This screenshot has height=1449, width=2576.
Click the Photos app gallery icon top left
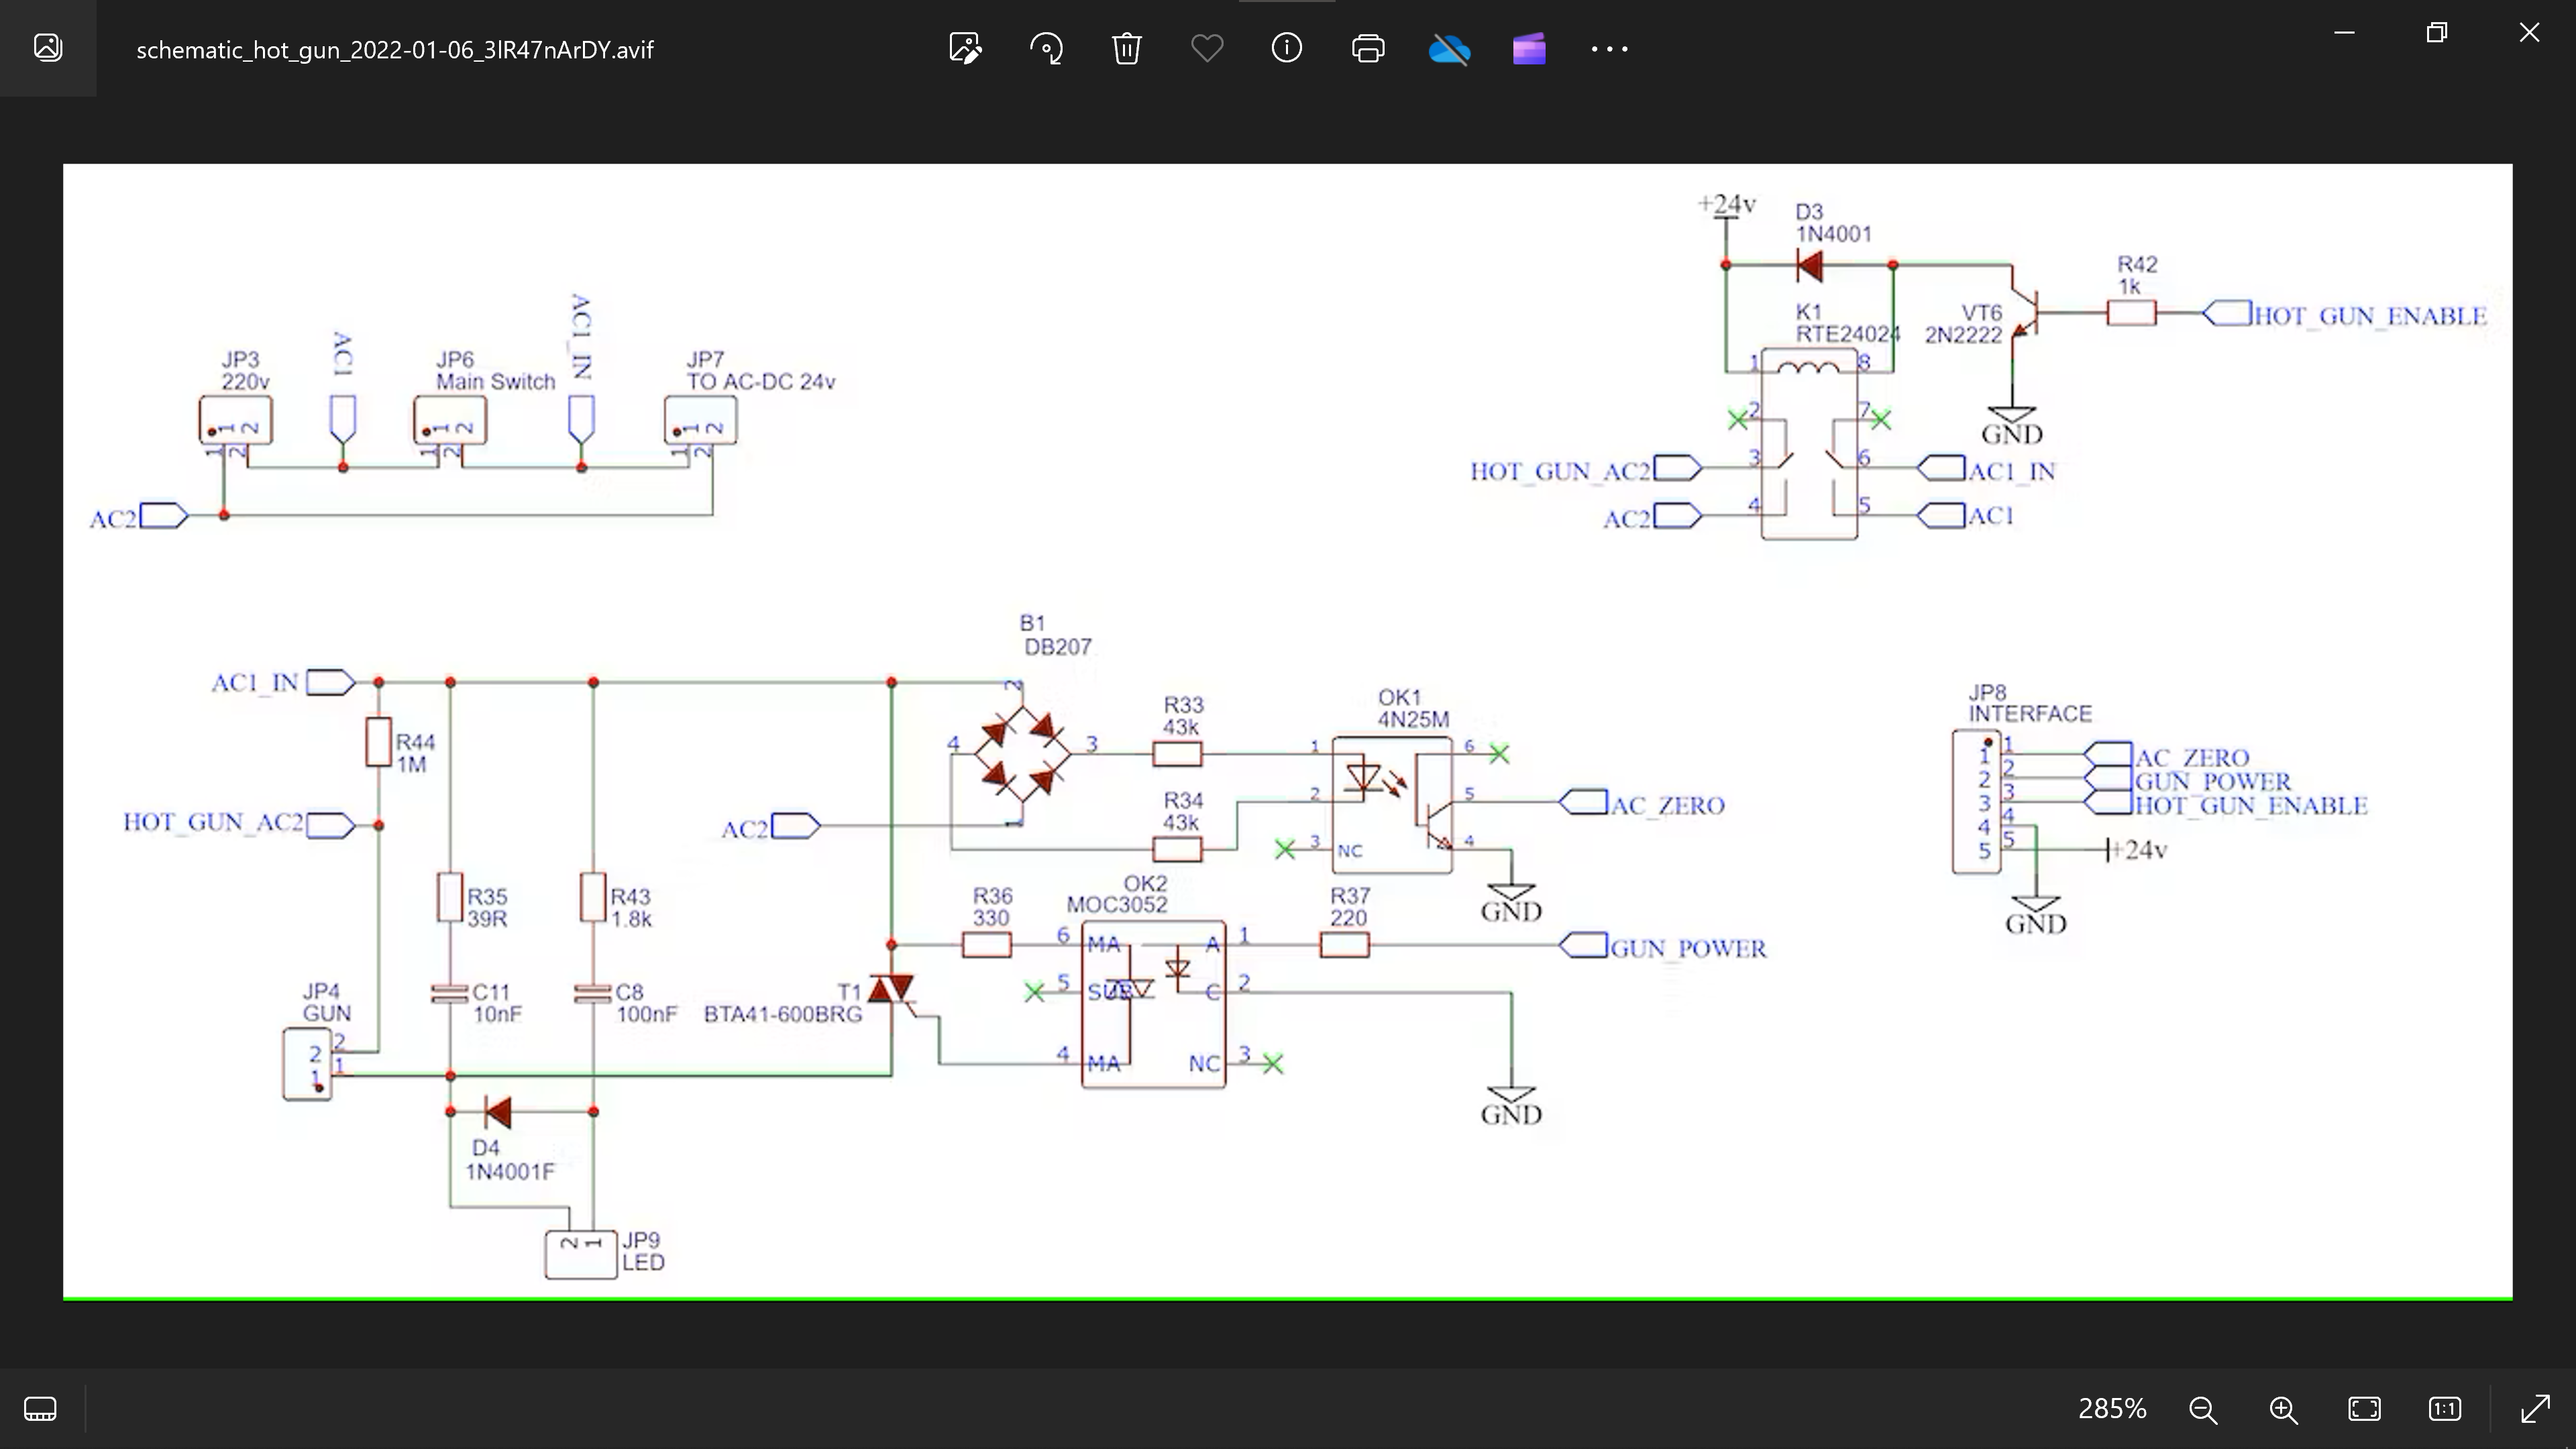[48, 48]
